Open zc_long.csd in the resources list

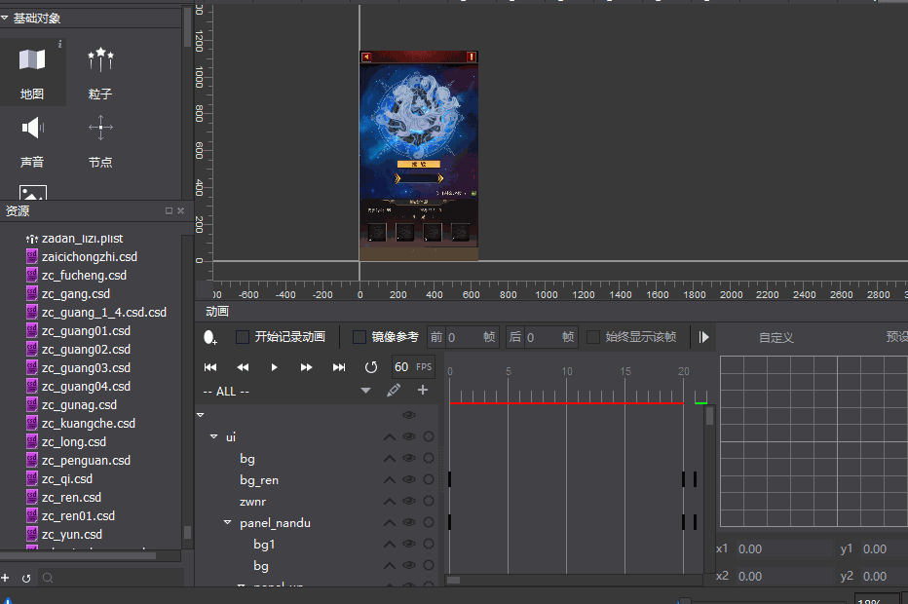(74, 442)
